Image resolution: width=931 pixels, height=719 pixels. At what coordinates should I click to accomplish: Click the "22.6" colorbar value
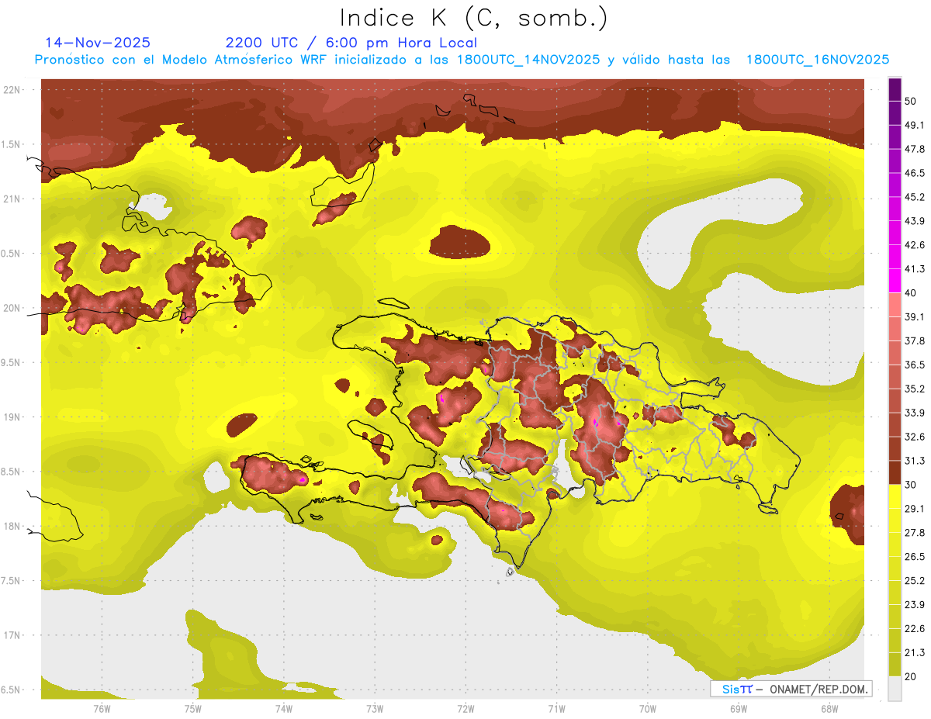pos(915,628)
